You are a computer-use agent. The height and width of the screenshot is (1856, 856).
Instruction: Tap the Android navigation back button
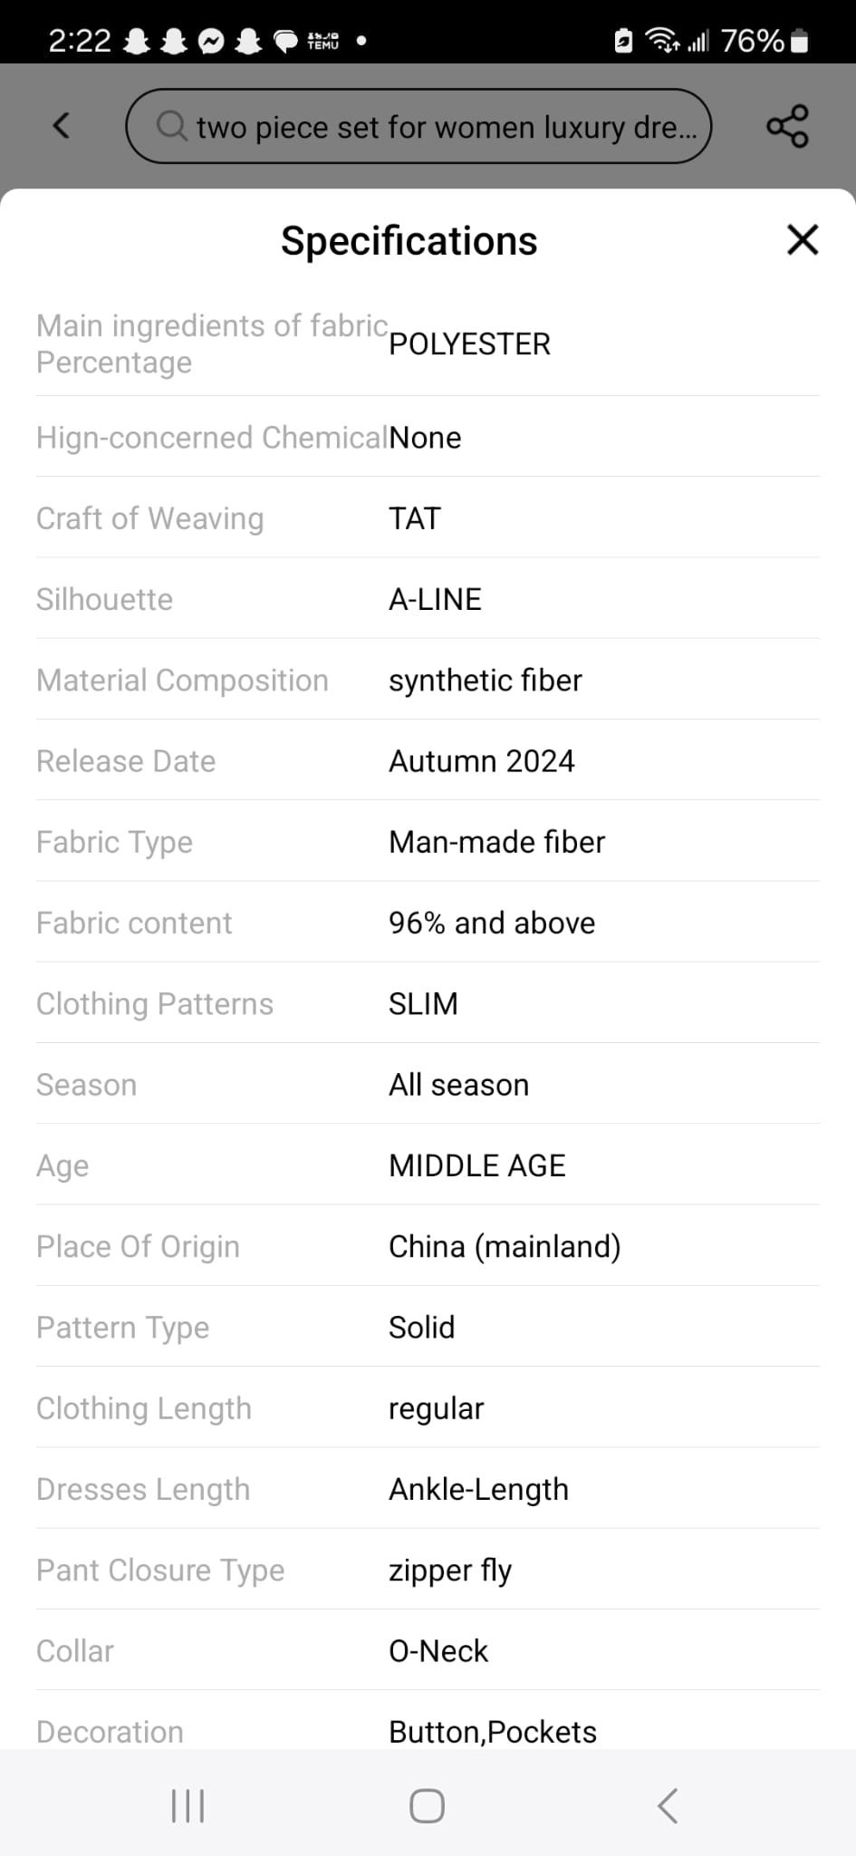coord(667,1805)
